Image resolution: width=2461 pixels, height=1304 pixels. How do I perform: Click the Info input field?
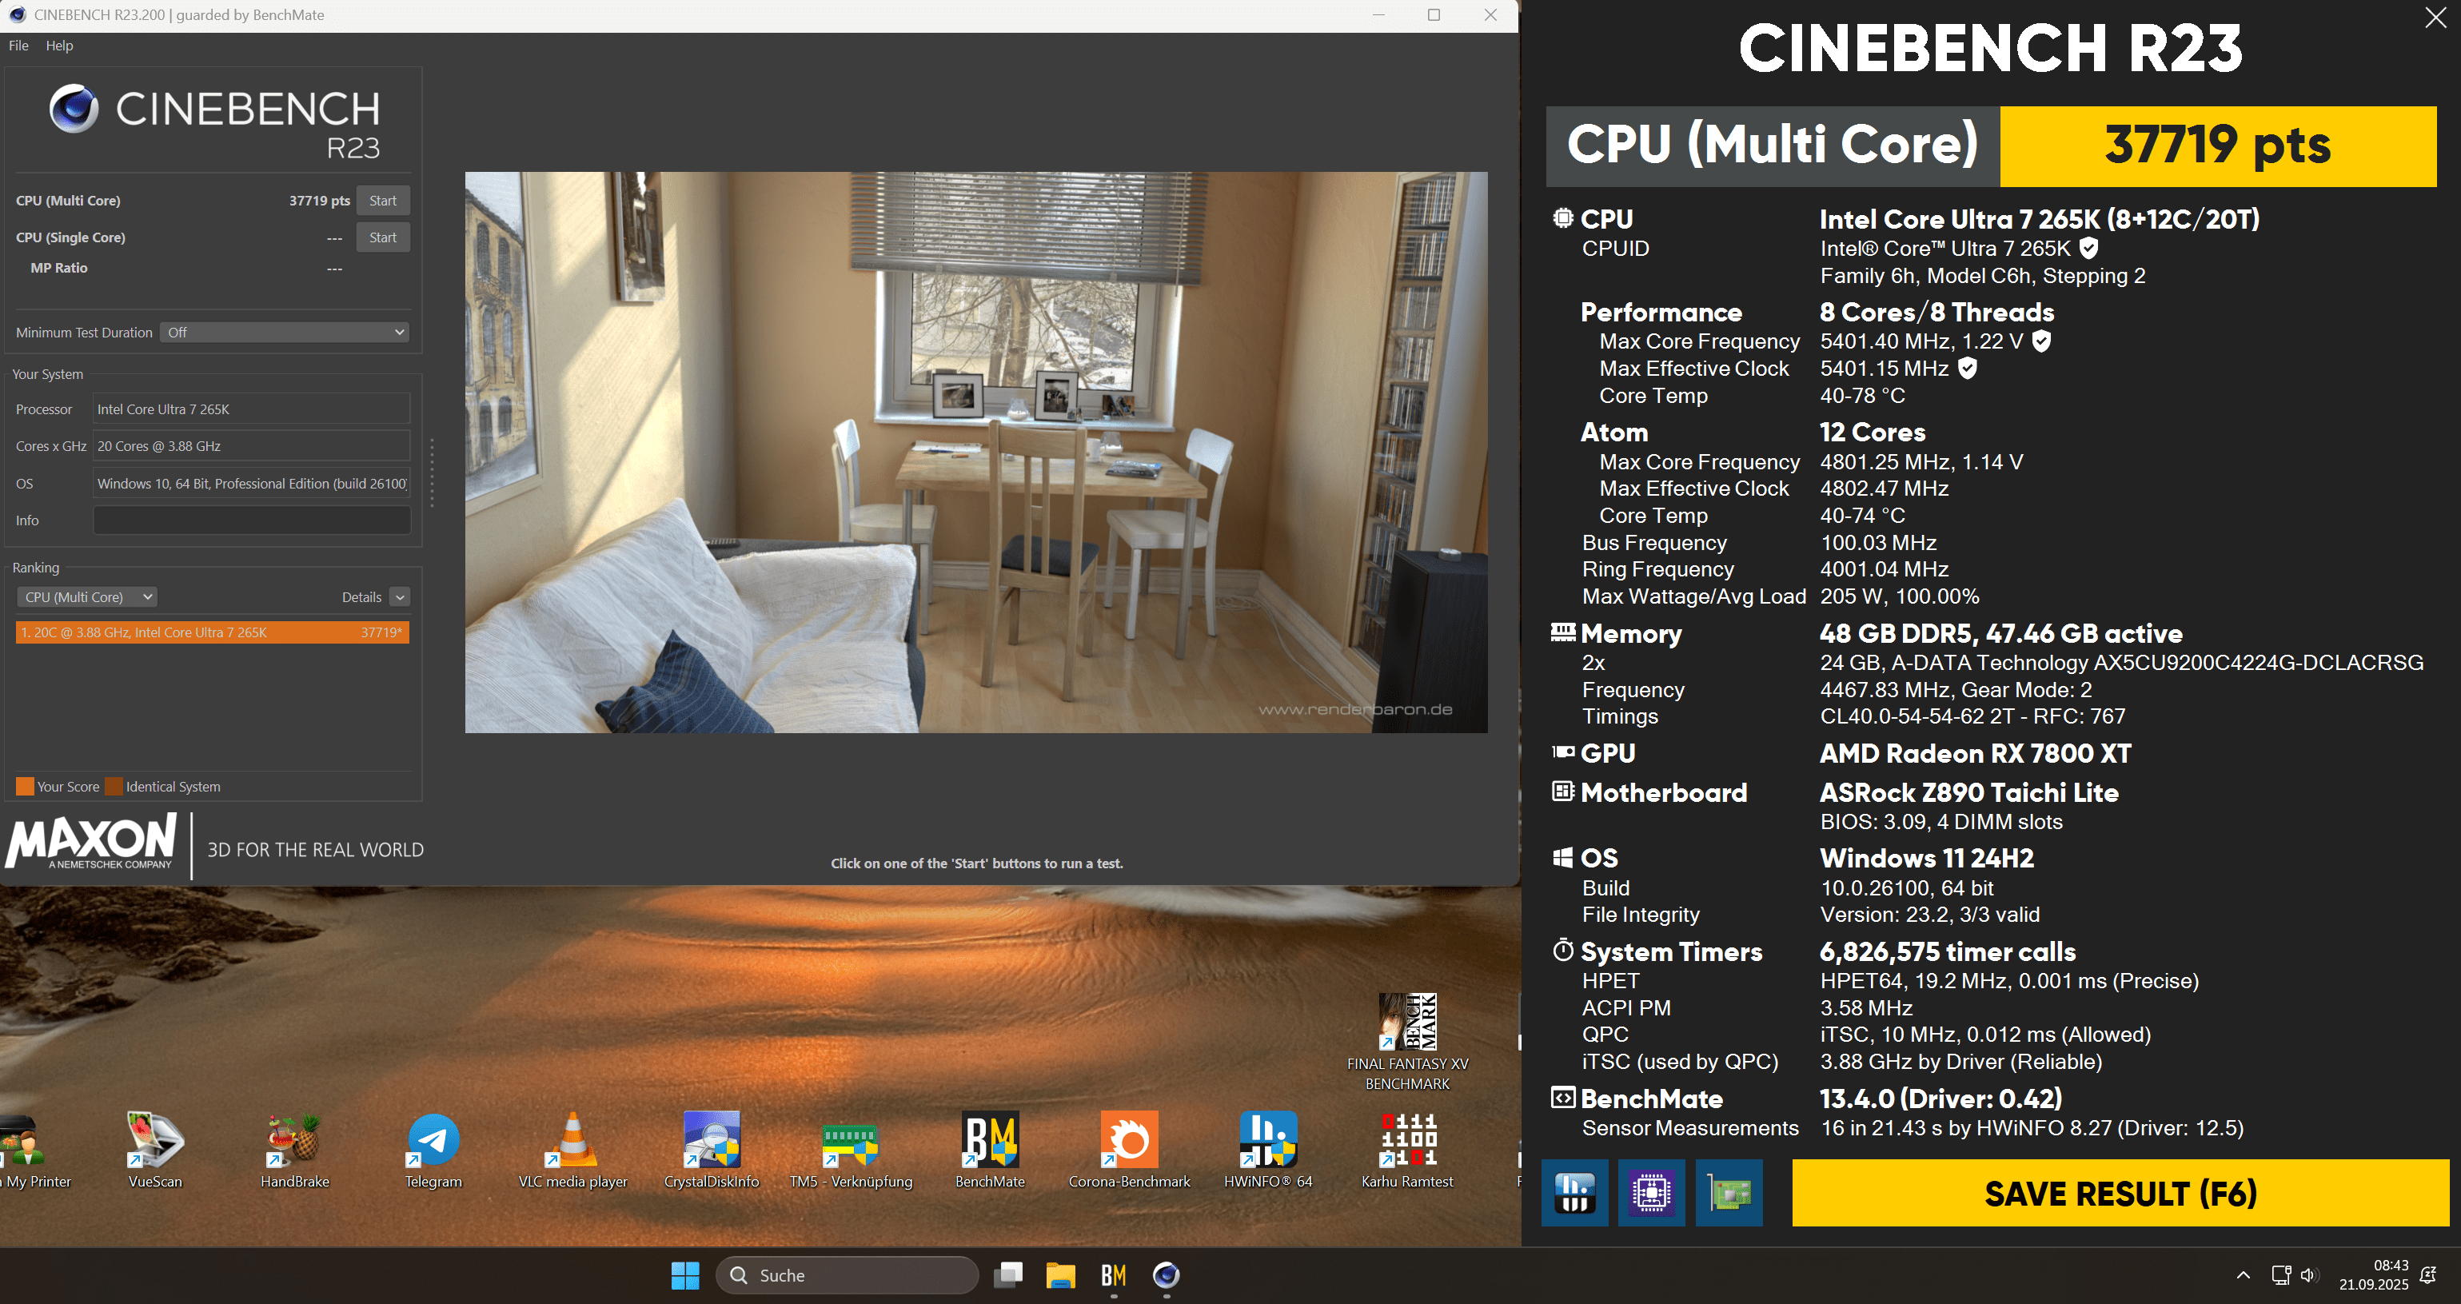click(x=251, y=520)
